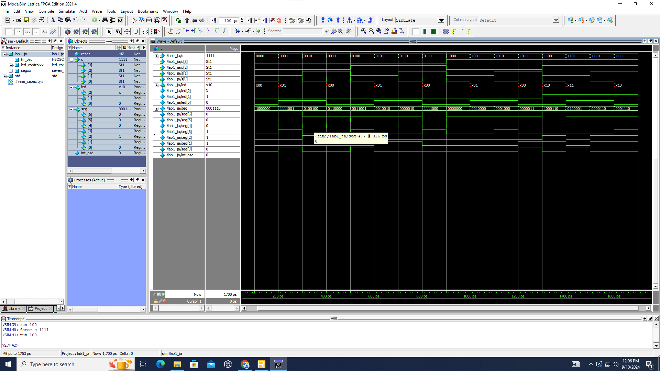The height and width of the screenshot is (371, 660).
Task: Click the Print icon in toolbar
Action: (x=42, y=20)
